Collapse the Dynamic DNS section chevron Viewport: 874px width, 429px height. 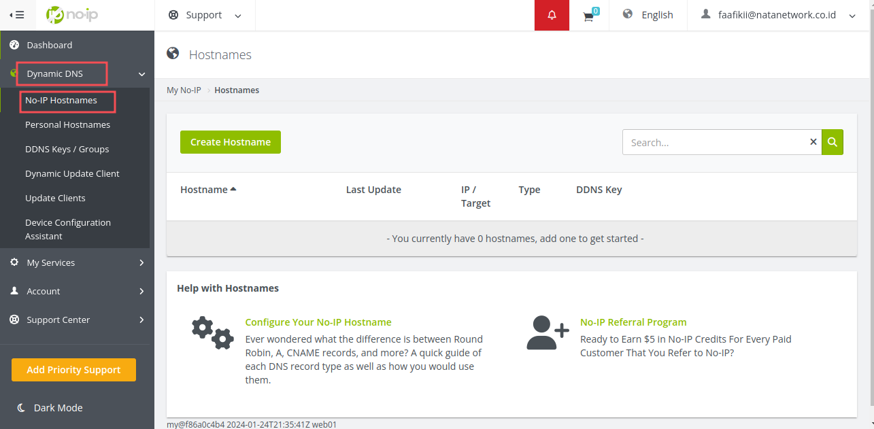[x=141, y=74]
